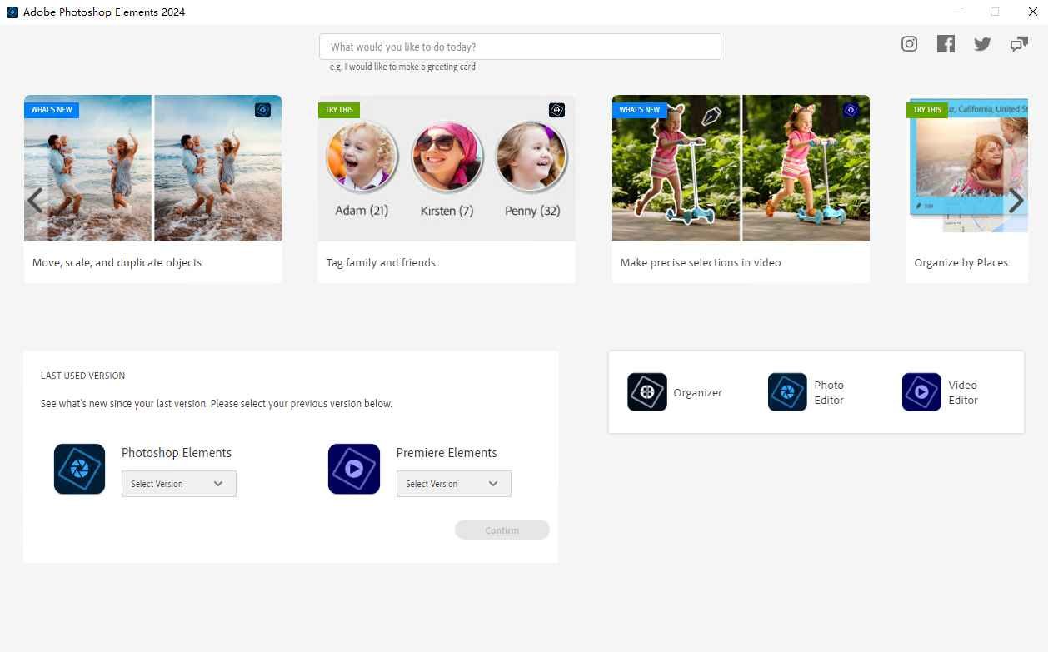Launch Video Editor via its icon
1048x652 pixels.
921,392
